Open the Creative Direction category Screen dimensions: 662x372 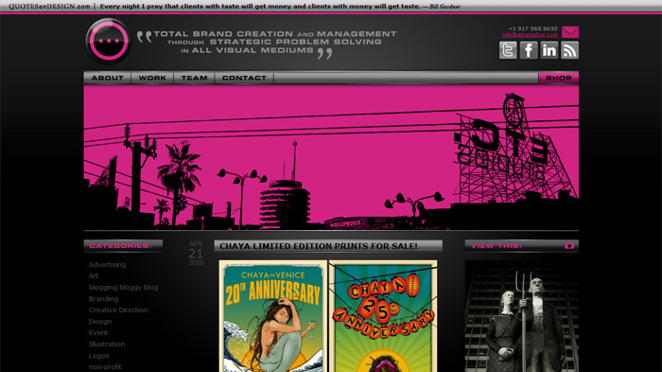pyautogui.click(x=118, y=310)
